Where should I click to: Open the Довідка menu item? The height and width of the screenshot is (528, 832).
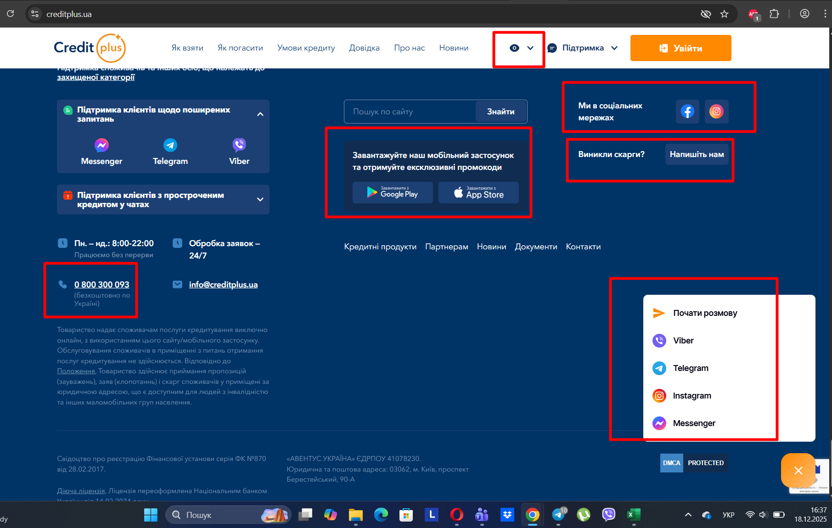(x=365, y=48)
